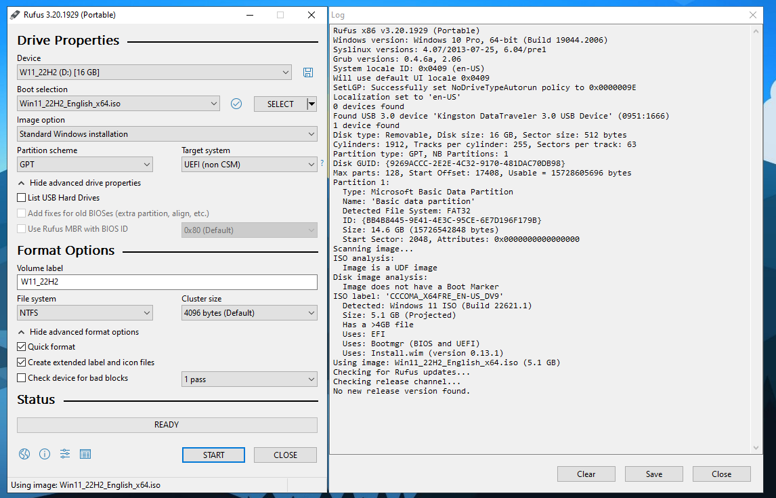
Task: Click status bar text 'Using image: Win11_22H2_English_x64.iso'
Action: [85, 485]
